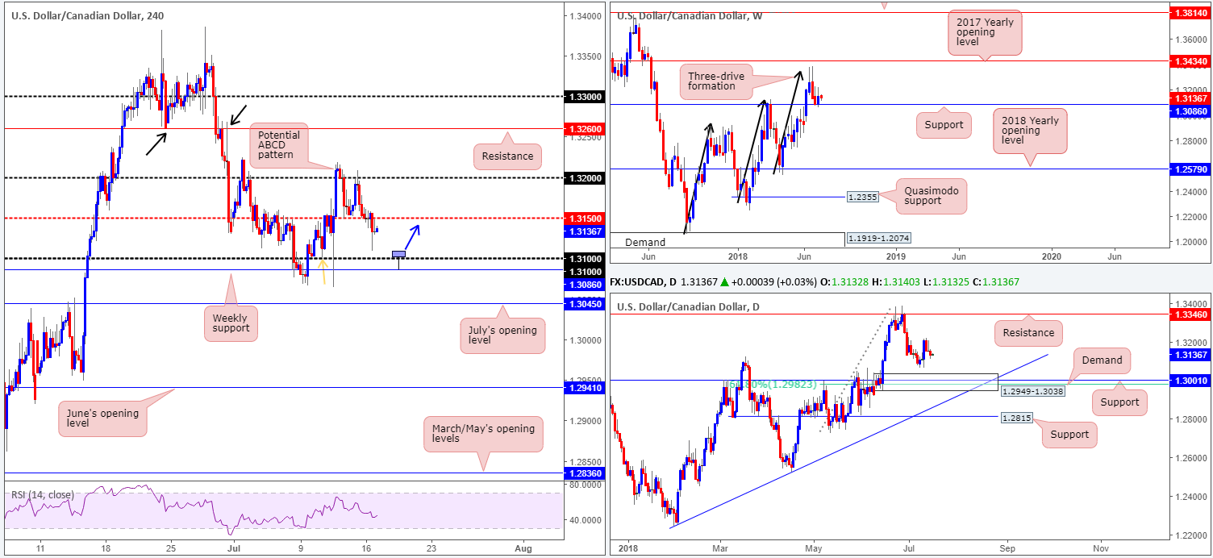Click the 1.2355 level label
This screenshot has height=558, width=1213.
pos(861,196)
